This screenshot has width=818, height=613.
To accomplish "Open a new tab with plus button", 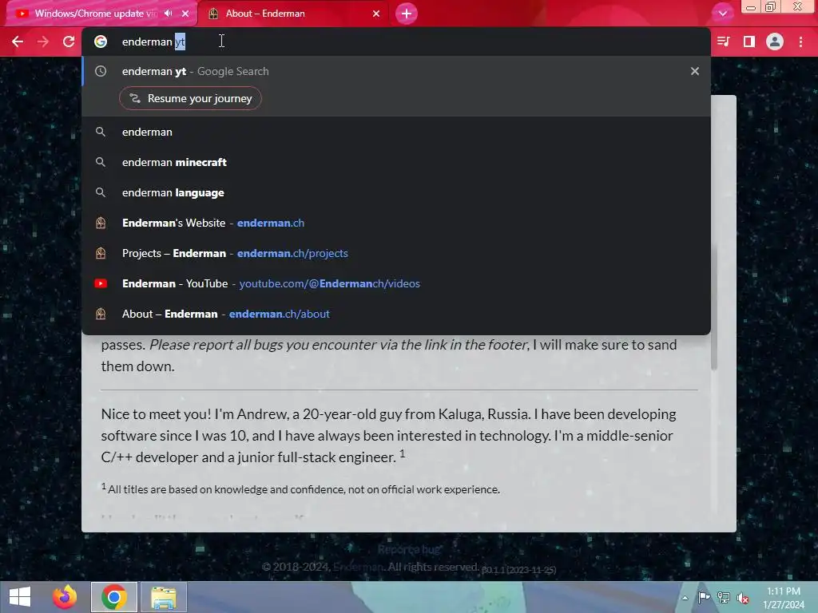I will tap(407, 14).
